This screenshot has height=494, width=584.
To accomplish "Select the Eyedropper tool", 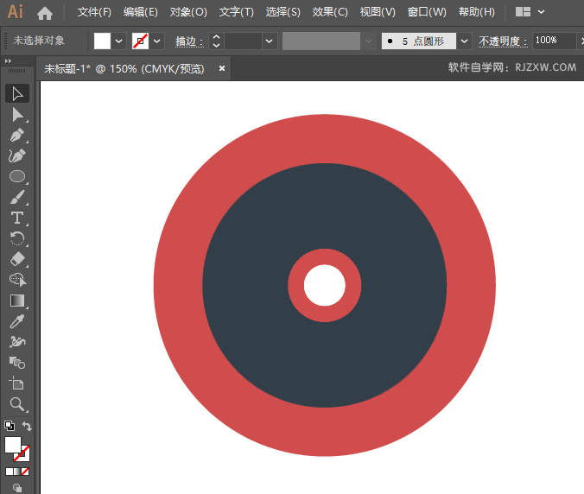I will [16, 321].
